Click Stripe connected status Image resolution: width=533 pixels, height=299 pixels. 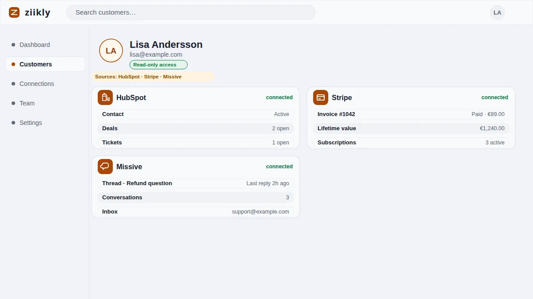coord(495,97)
